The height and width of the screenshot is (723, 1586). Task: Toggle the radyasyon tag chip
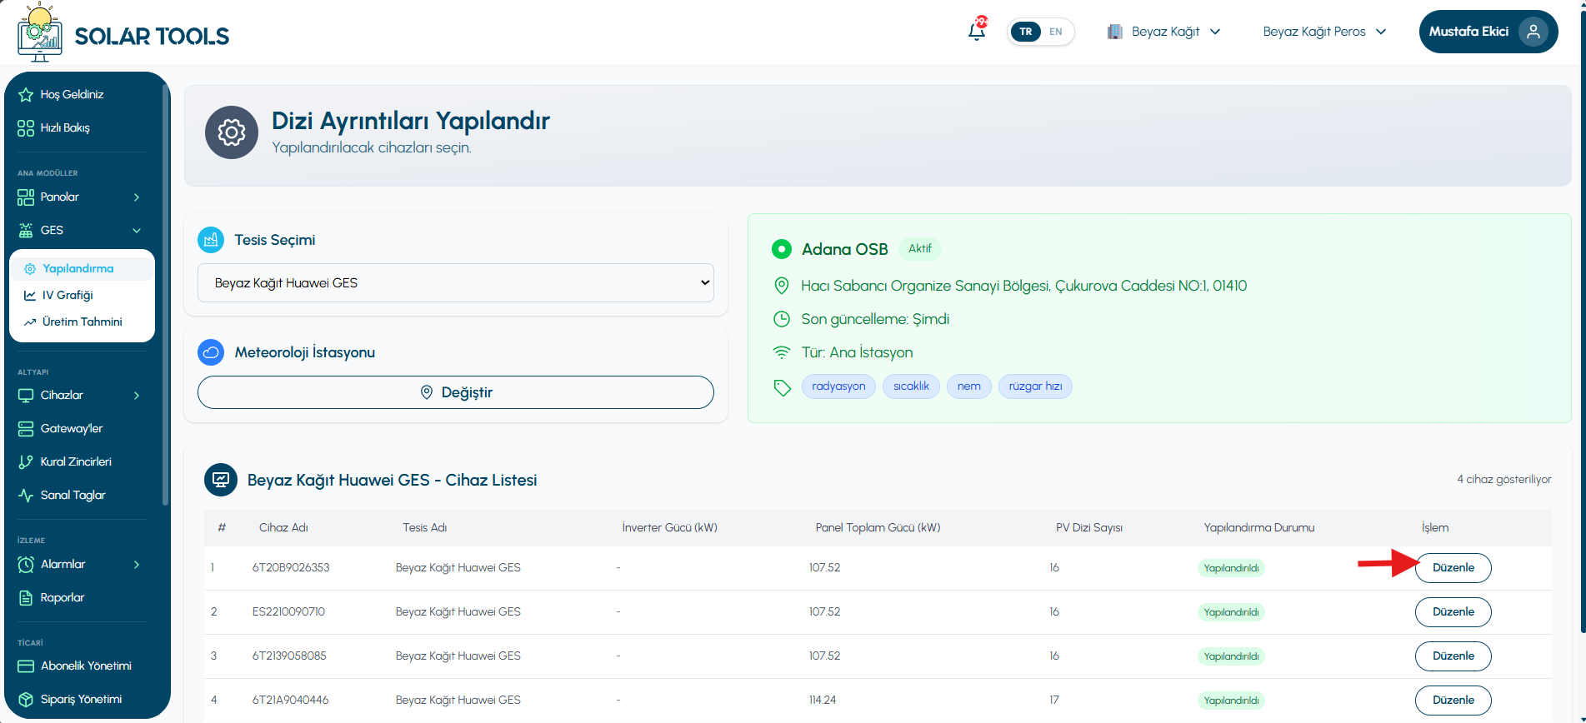tap(838, 386)
